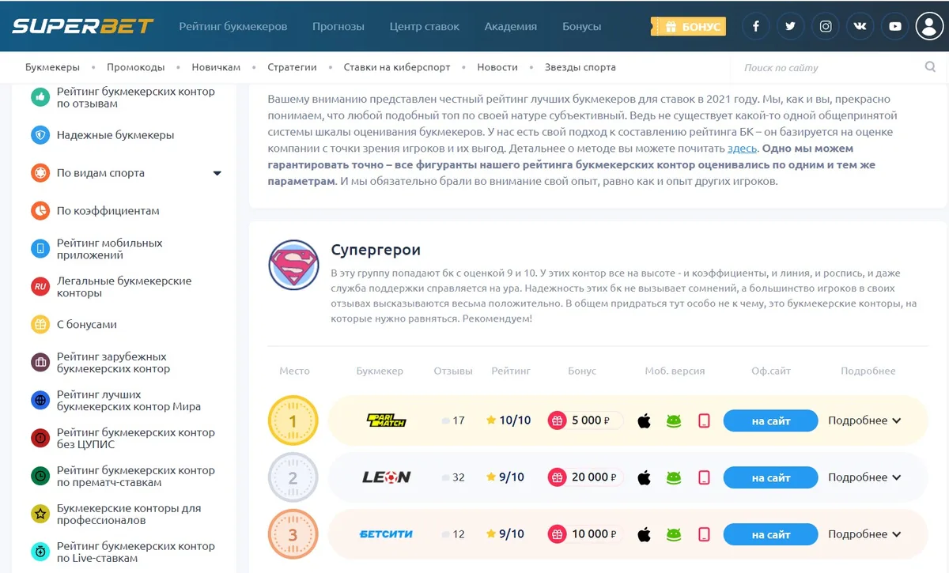
Task: Click the SuperBet logo
Action: click(82, 26)
